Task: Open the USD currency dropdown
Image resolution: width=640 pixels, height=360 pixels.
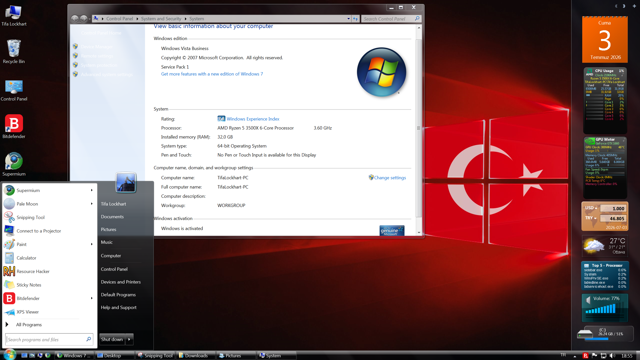Action: (x=591, y=208)
